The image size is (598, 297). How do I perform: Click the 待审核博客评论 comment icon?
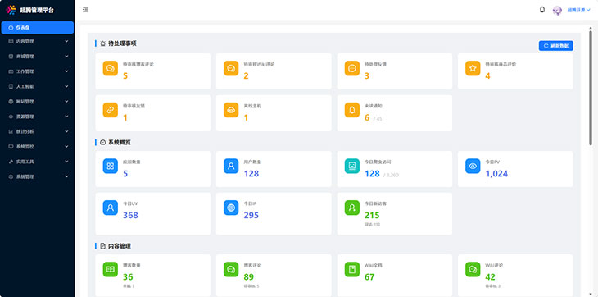pos(111,68)
